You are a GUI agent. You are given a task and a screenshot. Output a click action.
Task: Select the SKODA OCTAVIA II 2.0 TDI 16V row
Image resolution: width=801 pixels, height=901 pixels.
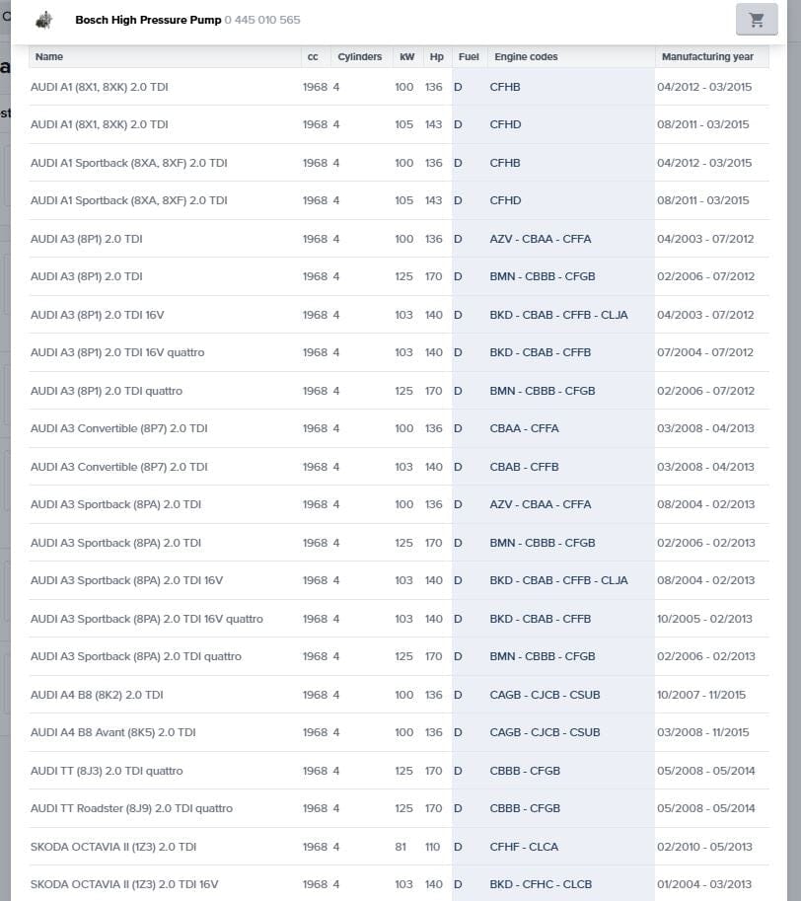tap(124, 884)
